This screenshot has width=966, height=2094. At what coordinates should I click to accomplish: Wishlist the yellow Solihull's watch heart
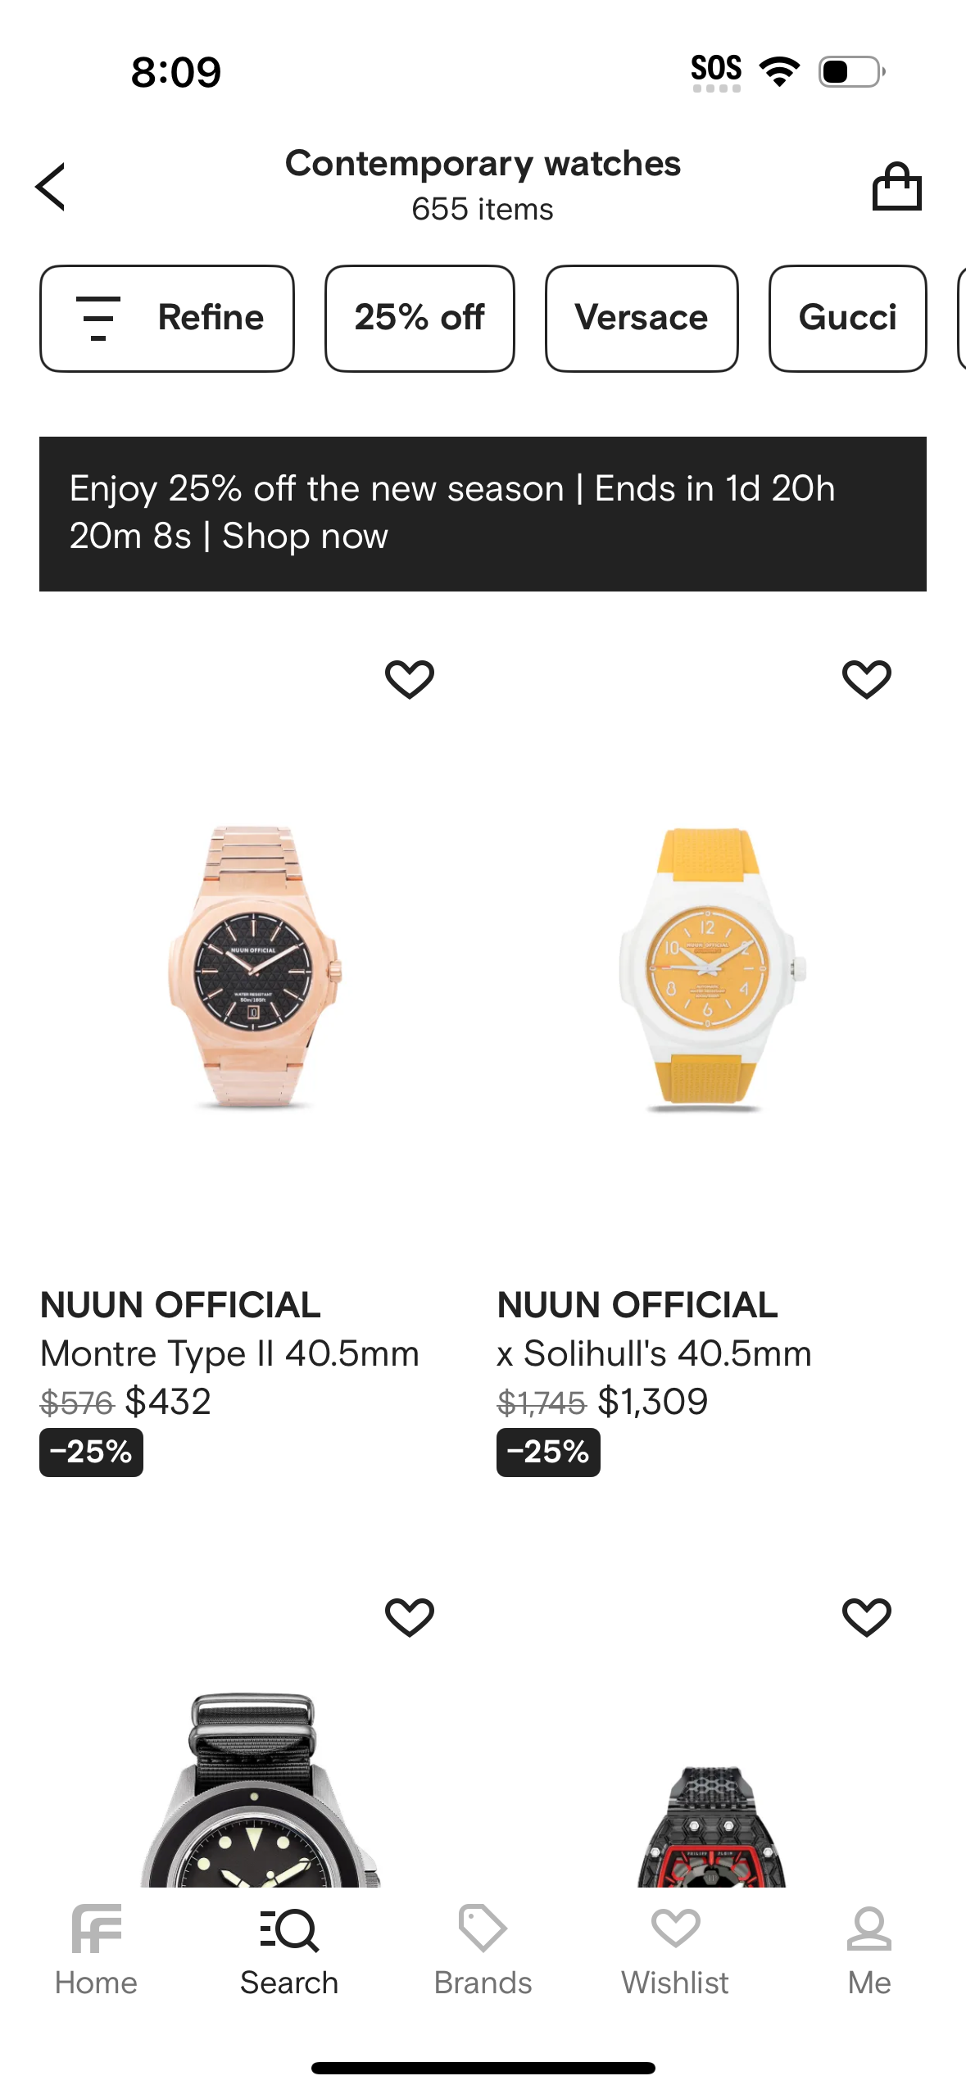(866, 679)
